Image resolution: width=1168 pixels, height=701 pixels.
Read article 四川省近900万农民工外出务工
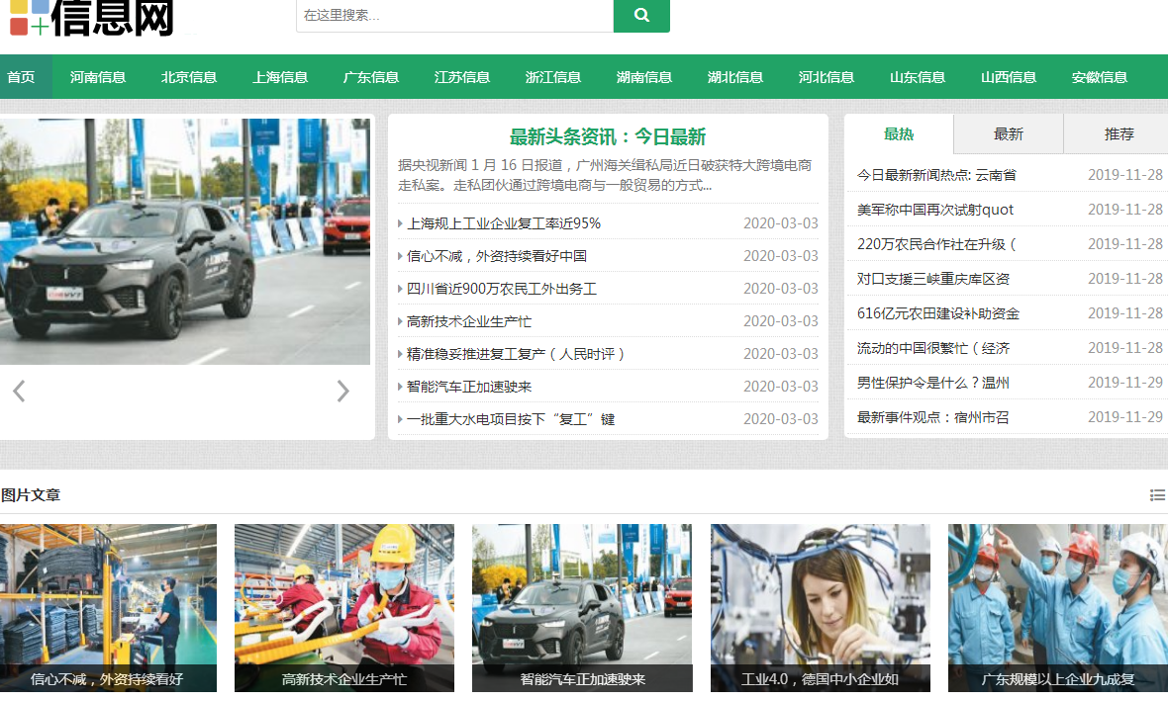click(502, 289)
